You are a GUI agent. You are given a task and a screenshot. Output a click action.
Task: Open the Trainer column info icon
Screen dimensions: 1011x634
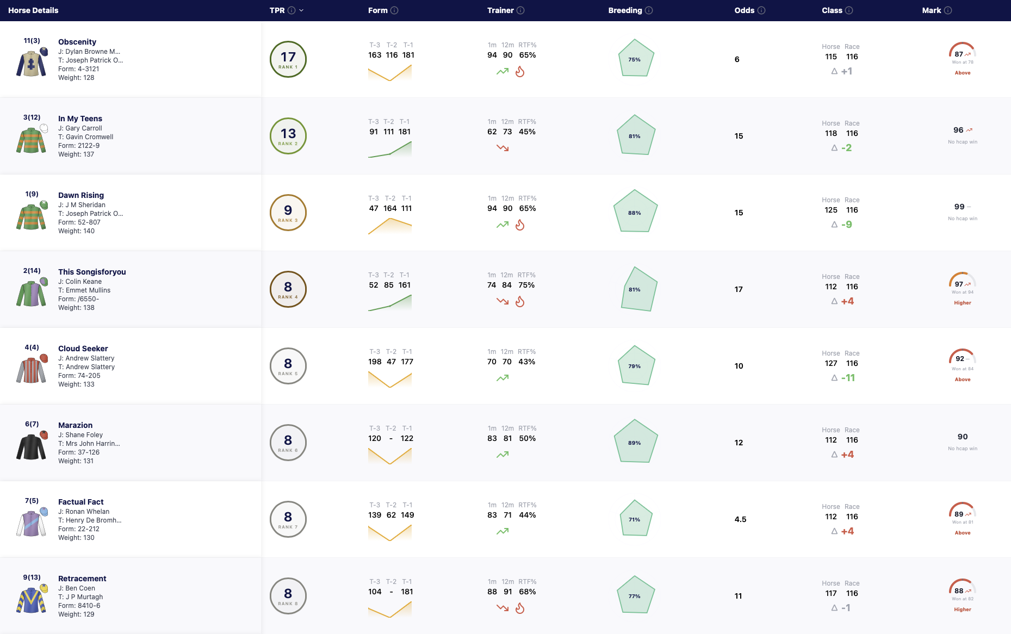coord(520,10)
